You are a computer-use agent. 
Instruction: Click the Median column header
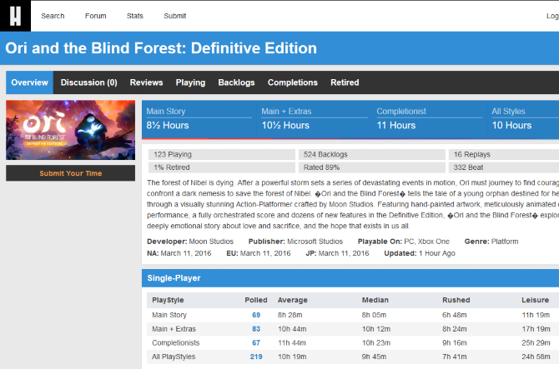pos(375,301)
